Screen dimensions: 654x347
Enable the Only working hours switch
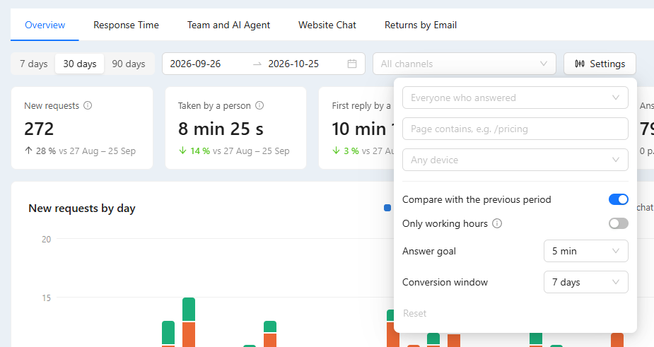(x=618, y=223)
